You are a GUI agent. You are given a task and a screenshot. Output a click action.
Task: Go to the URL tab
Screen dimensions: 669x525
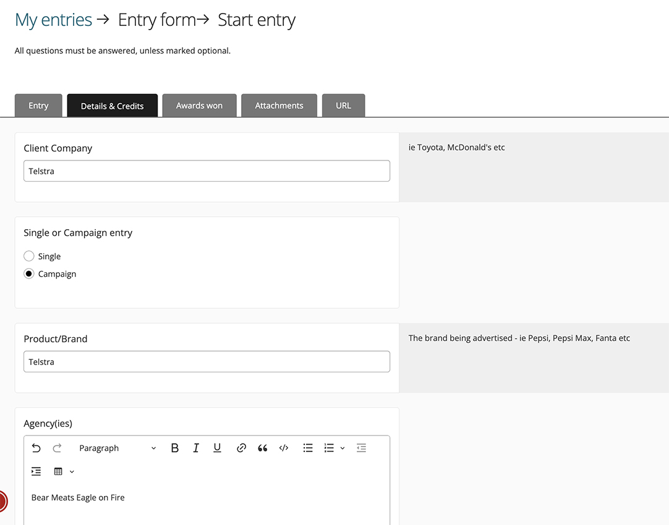click(343, 106)
